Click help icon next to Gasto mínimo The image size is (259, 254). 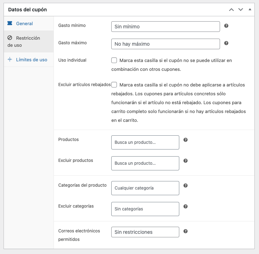click(x=226, y=26)
